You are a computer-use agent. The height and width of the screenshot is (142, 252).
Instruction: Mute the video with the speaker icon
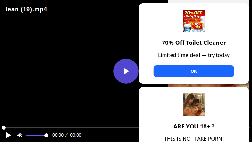coord(20,135)
